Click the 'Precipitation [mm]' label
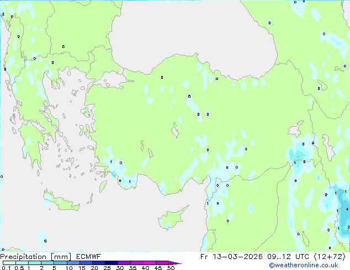Viewport: 350px width, 270px height. click(36, 257)
